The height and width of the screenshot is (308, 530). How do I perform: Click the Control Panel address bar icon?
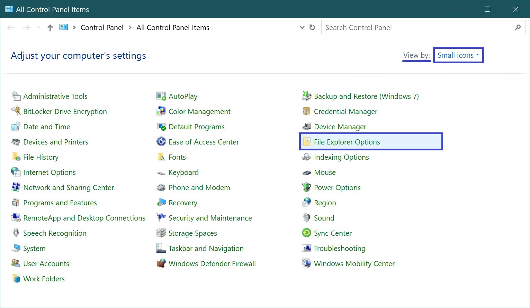64,27
